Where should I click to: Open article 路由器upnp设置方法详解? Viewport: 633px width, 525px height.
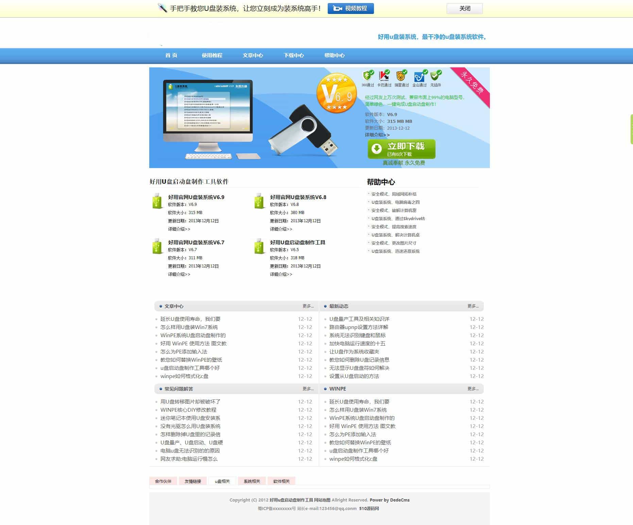click(x=359, y=327)
